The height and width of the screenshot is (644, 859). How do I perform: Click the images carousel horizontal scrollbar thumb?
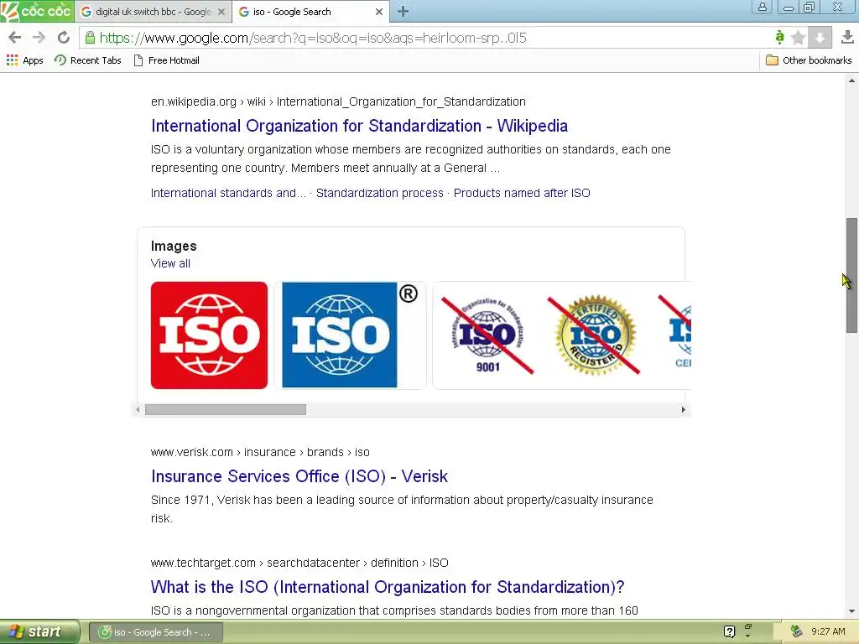[x=226, y=409]
